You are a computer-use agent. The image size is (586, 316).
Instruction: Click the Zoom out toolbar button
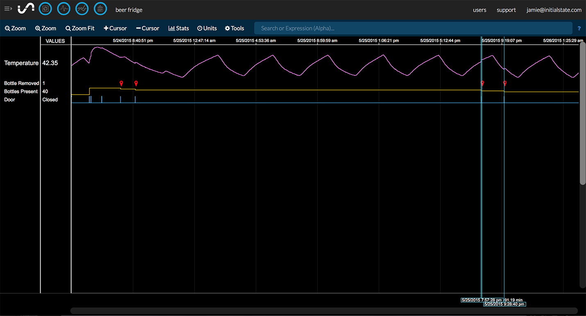click(x=15, y=28)
